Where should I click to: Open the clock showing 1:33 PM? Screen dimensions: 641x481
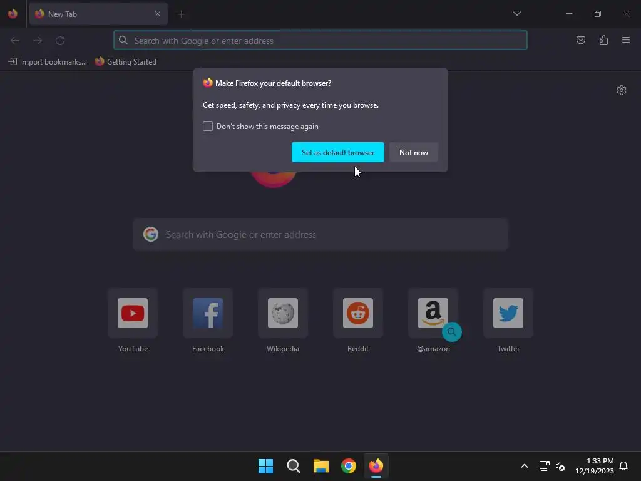[x=595, y=466]
